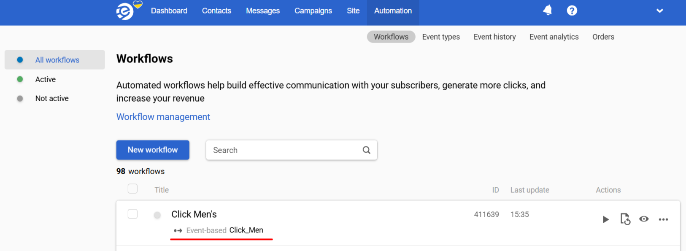Open the Workflow management link
The image size is (686, 251).
pos(163,117)
